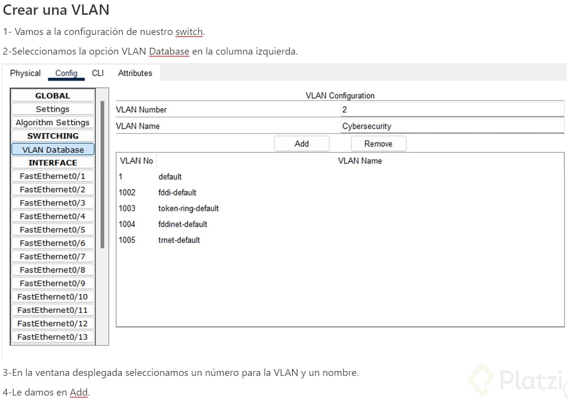Click the VLAN Number input field
The height and width of the screenshot is (400, 568).
click(451, 109)
